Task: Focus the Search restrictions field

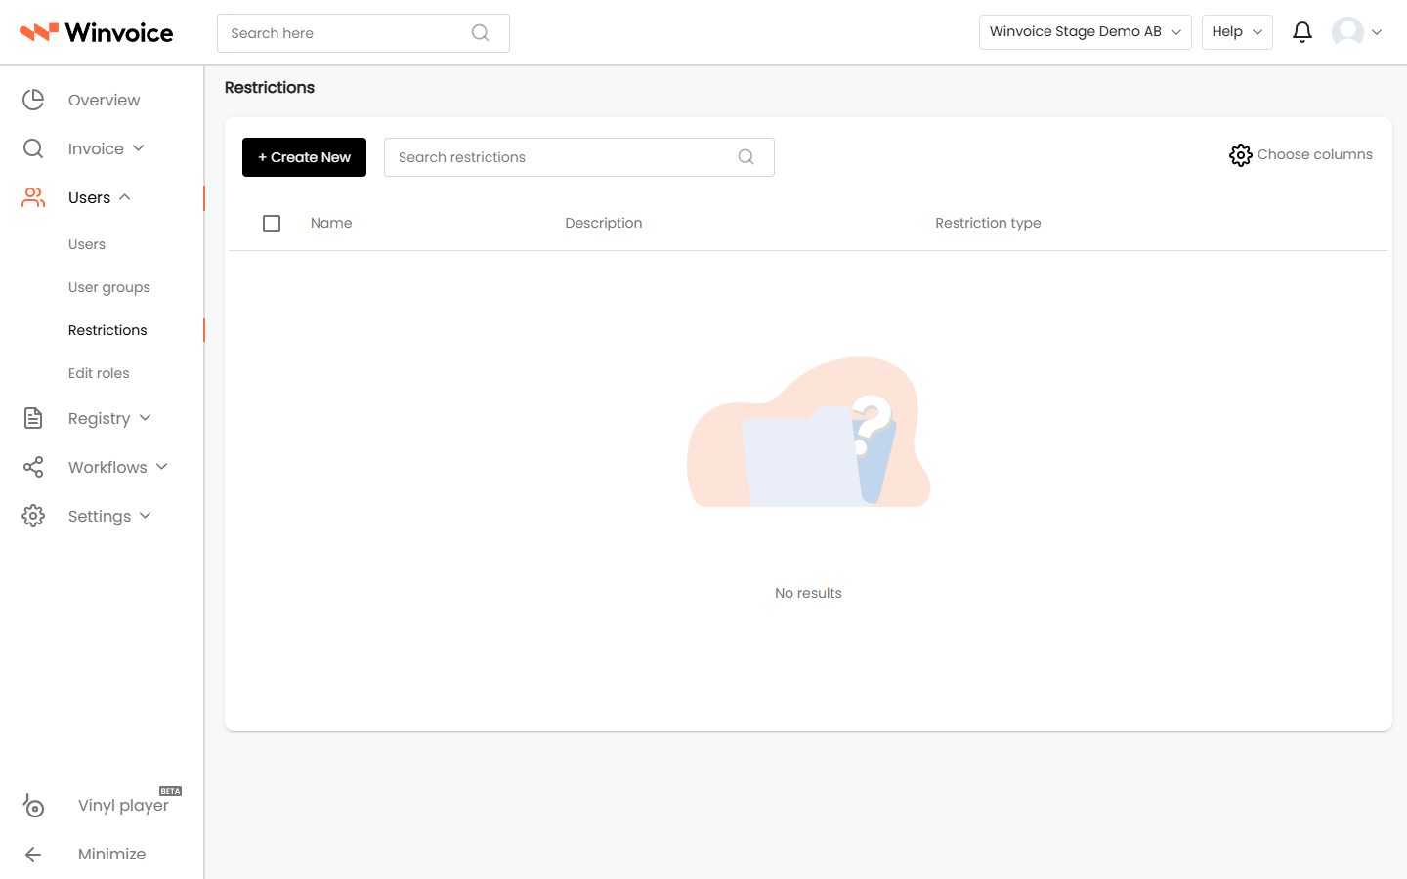Action: (x=578, y=157)
